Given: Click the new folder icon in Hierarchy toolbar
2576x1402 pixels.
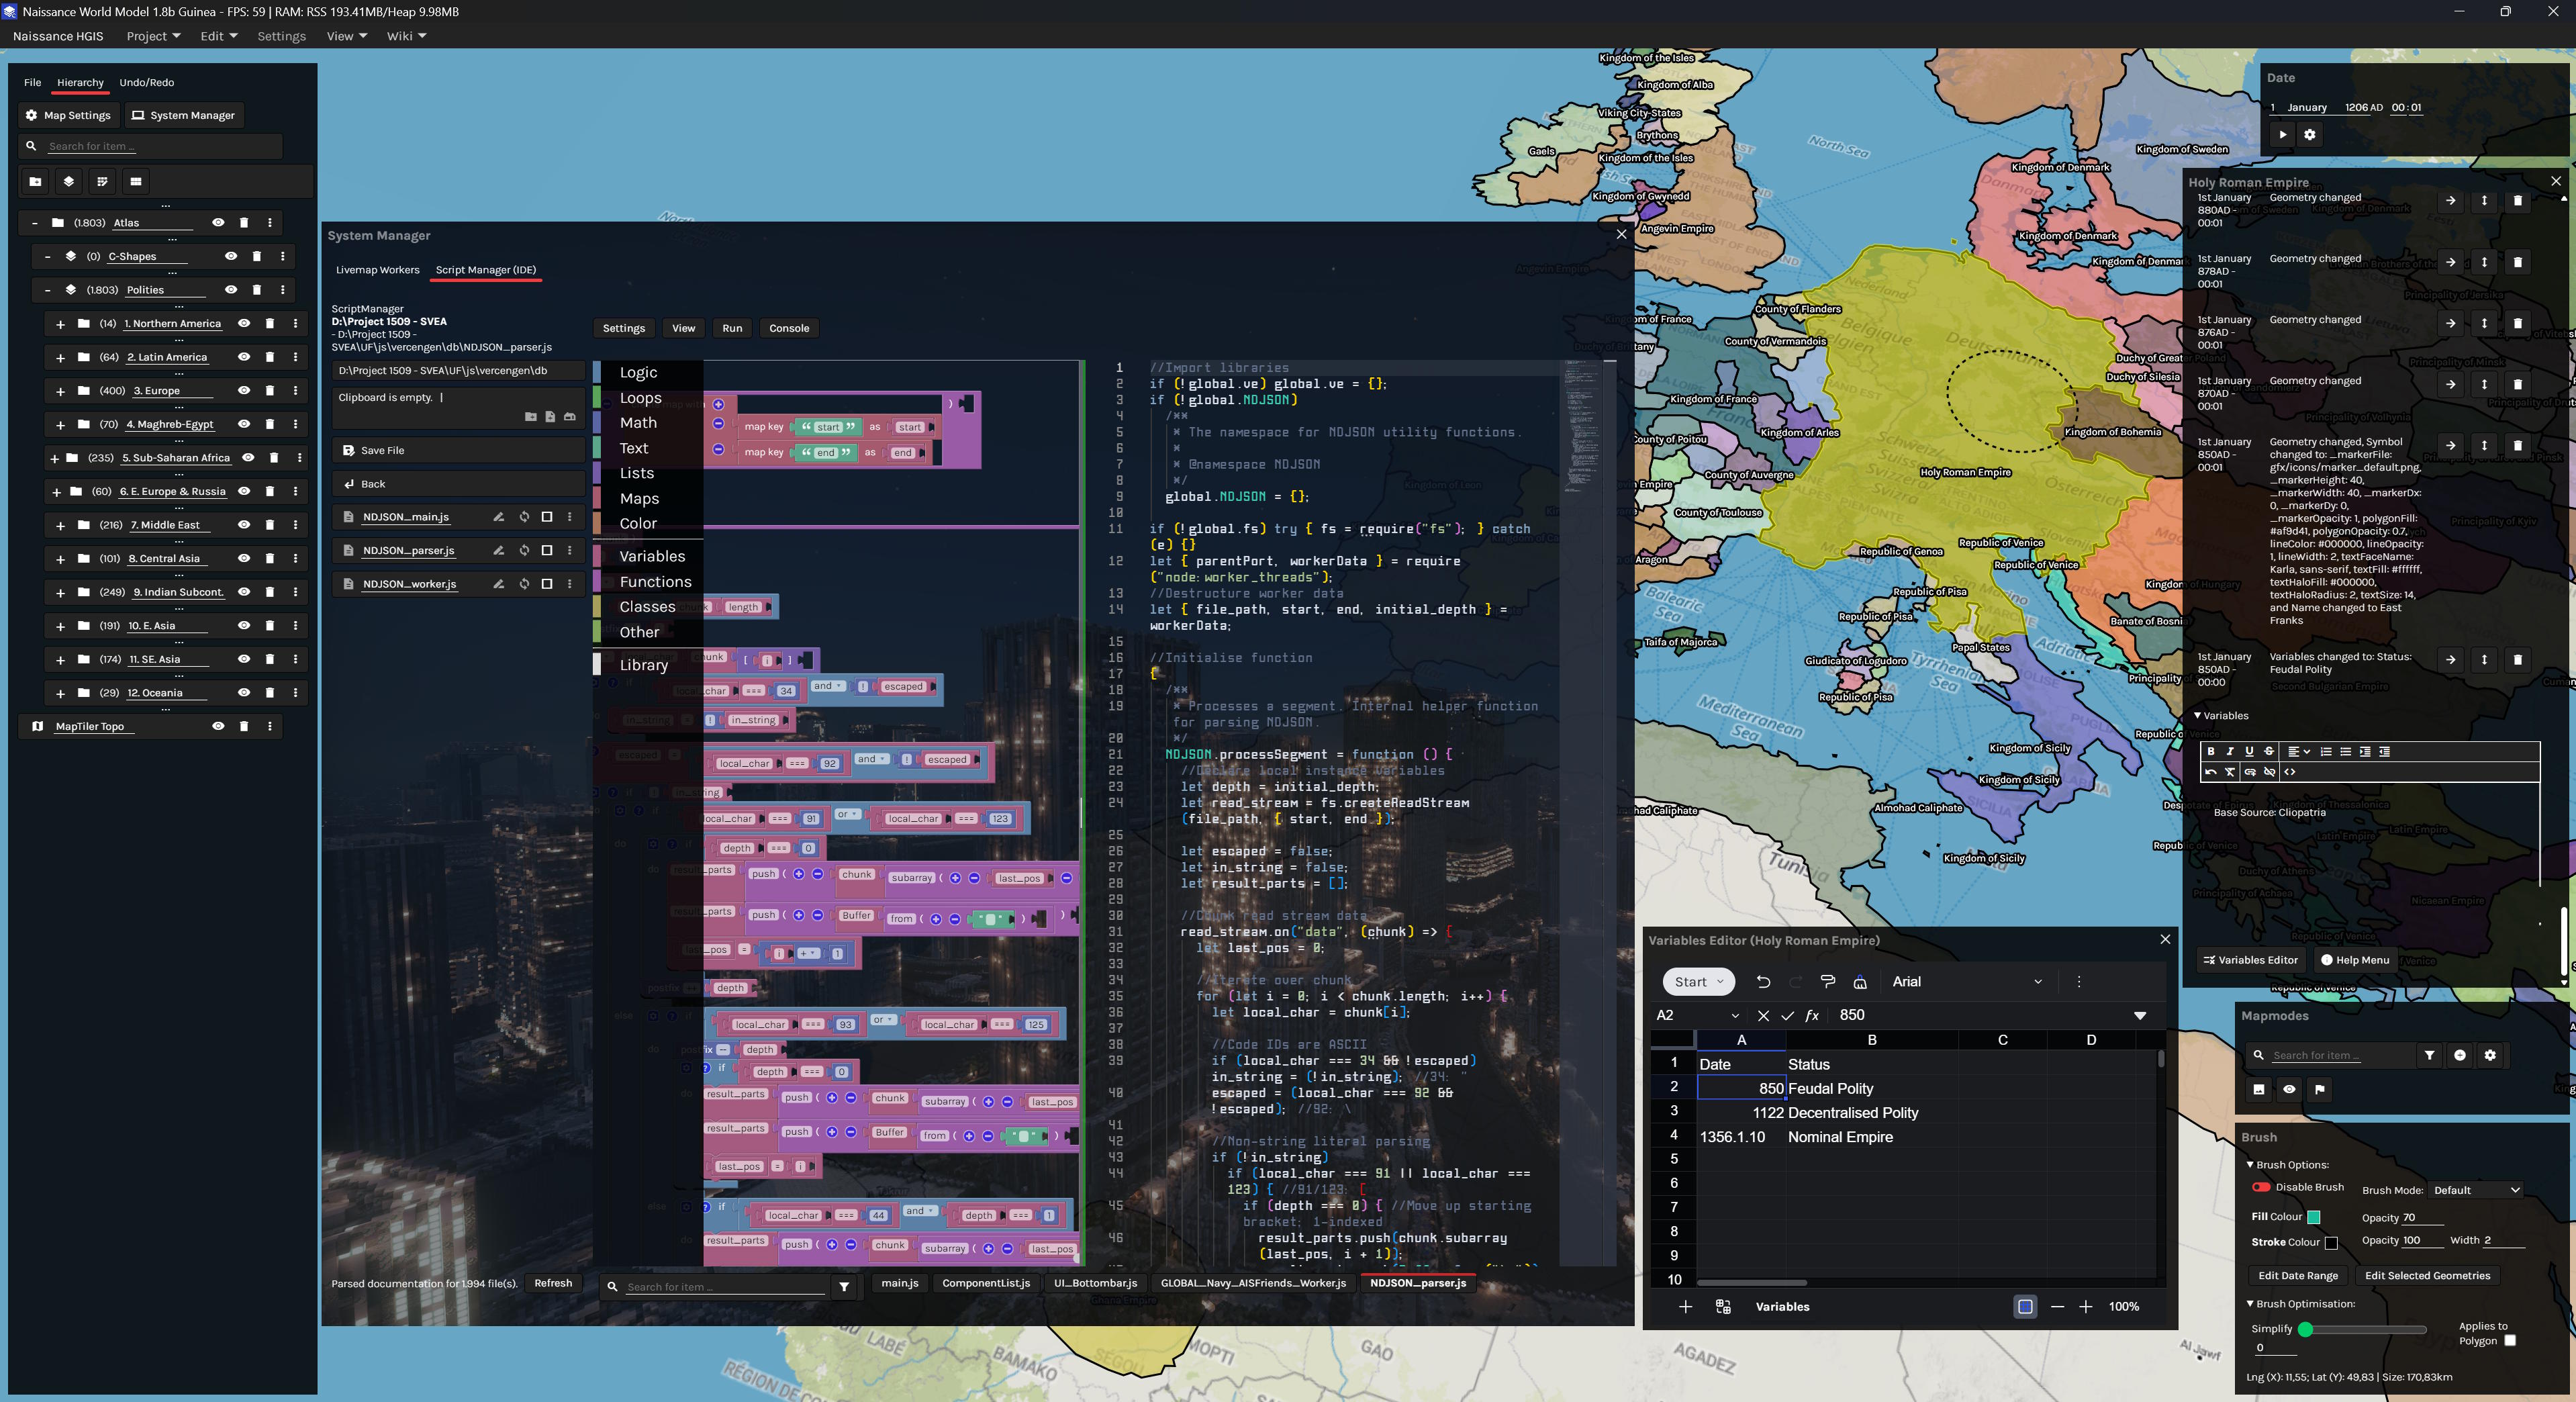Looking at the screenshot, I should (35, 181).
